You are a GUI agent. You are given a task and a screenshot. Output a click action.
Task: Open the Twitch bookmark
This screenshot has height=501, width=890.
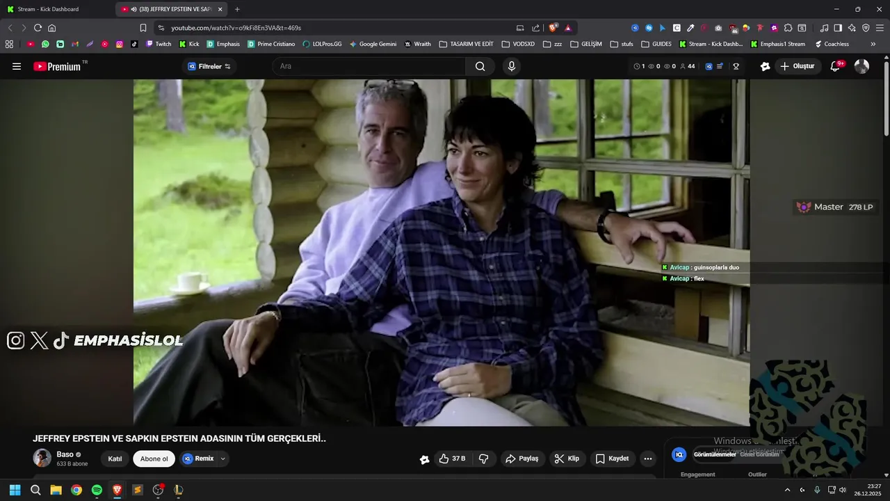(x=159, y=44)
